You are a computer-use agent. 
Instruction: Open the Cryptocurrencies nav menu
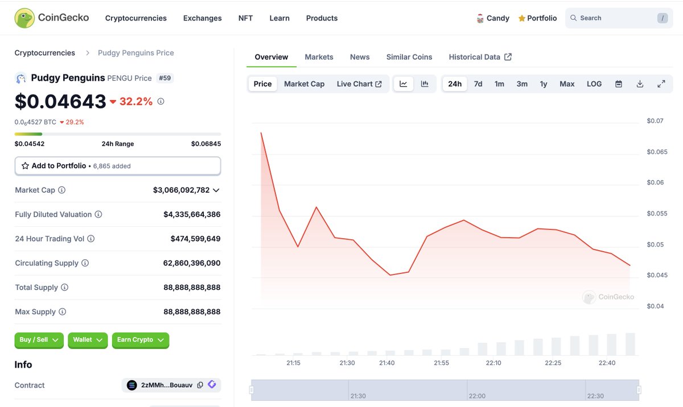(136, 18)
